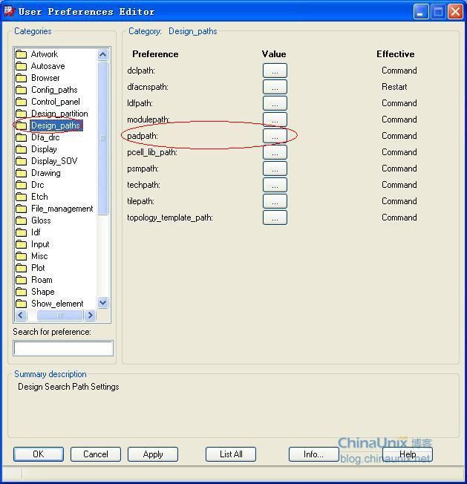This screenshot has width=467, height=484.
Task: Select the Display category
Action: [x=44, y=149]
